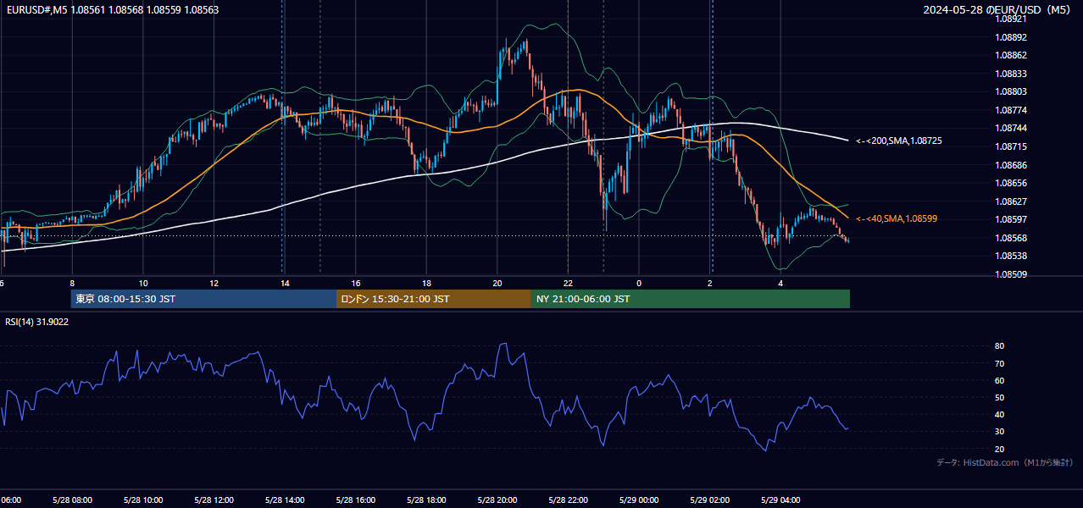Select the 40 SMA label showing 1.08599
This screenshot has height=508, width=1083.
[897, 218]
